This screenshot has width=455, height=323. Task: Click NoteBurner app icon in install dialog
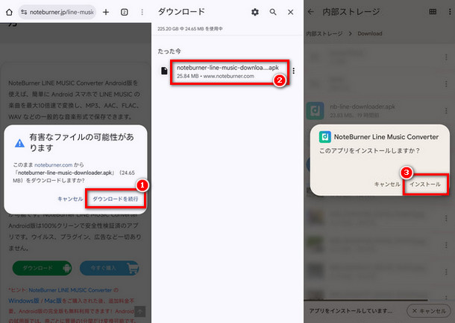[x=325, y=137]
